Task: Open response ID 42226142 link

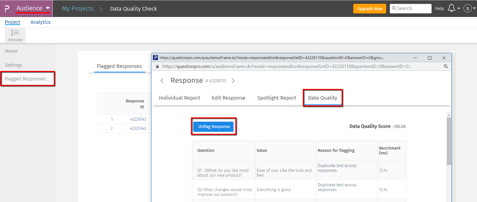Action: pyautogui.click(x=138, y=119)
